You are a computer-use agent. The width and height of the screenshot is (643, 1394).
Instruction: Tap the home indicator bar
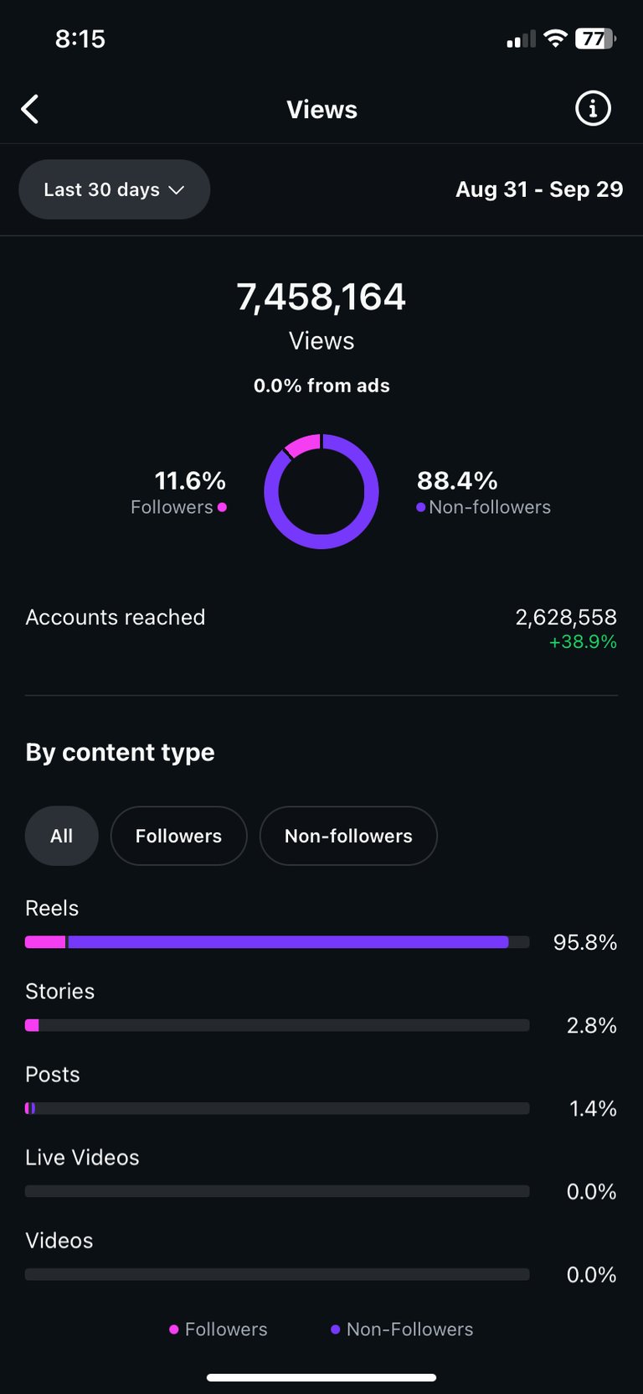(321, 1377)
